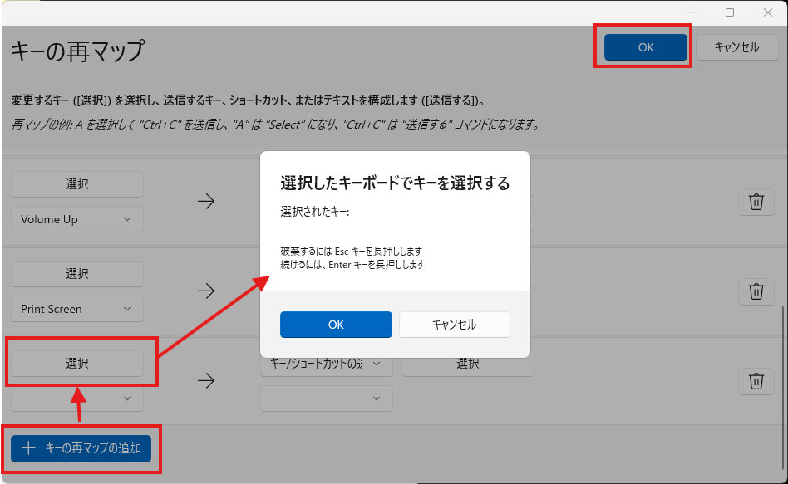Expand the Print Screen key dropdown
Viewport: 788px width, 484px height.
point(76,309)
